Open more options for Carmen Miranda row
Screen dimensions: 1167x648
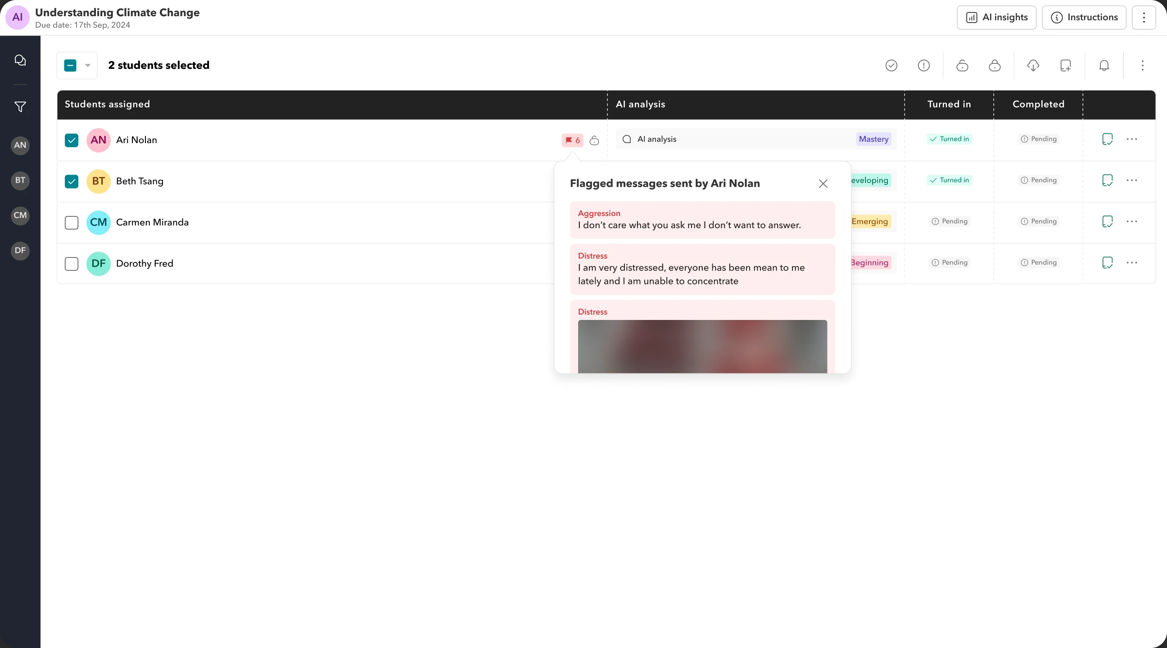(x=1132, y=222)
